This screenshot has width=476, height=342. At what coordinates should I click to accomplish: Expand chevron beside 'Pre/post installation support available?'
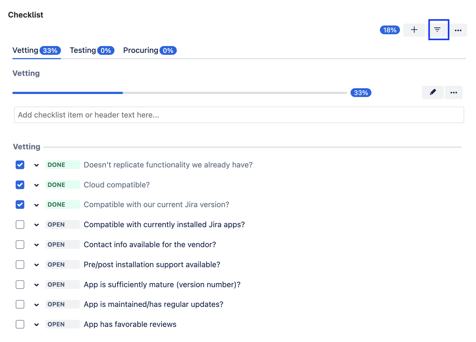coord(37,265)
